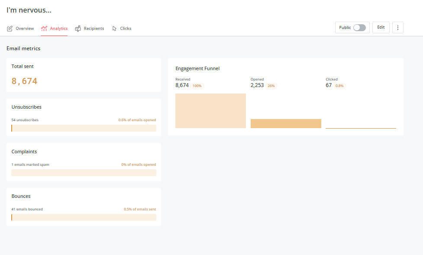Toggle the Public switch
This screenshot has width=423, height=255.
point(359,27)
